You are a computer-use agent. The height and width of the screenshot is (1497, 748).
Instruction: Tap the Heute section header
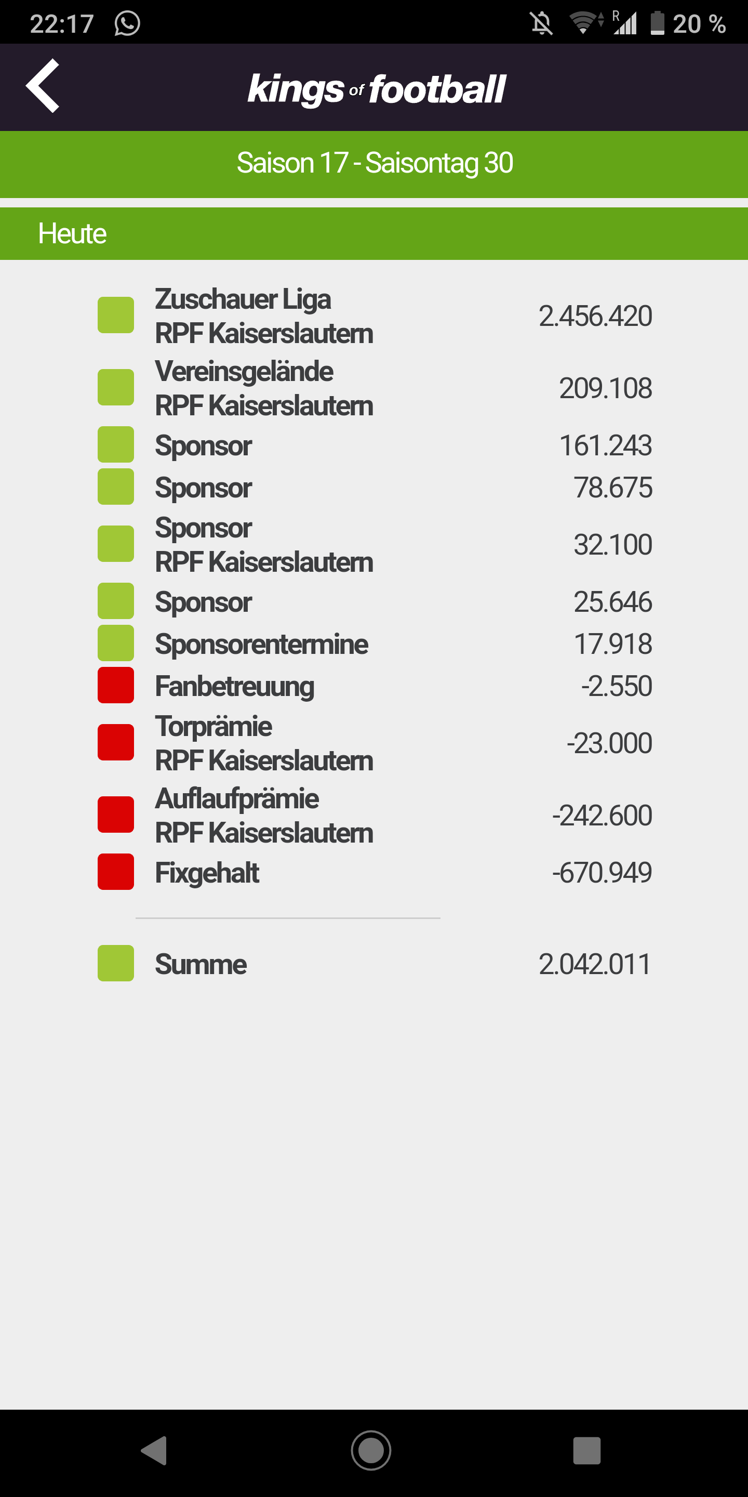(374, 233)
